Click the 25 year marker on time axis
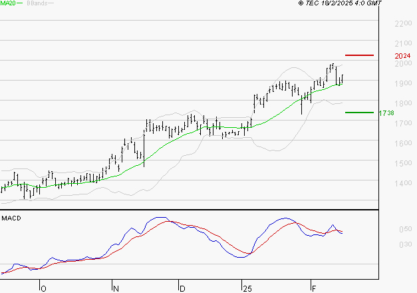417x293 pixels. click(247, 288)
